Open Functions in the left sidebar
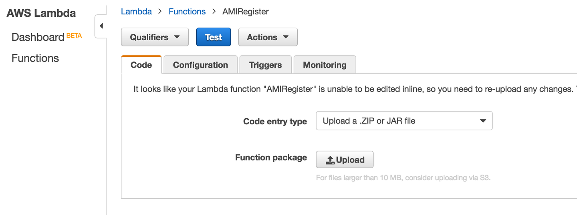The height and width of the screenshot is (215, 577). tap(35, 58)
